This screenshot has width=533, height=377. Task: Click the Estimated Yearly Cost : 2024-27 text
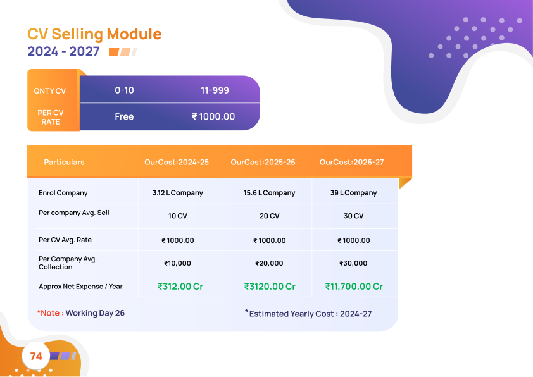point(308,314)
